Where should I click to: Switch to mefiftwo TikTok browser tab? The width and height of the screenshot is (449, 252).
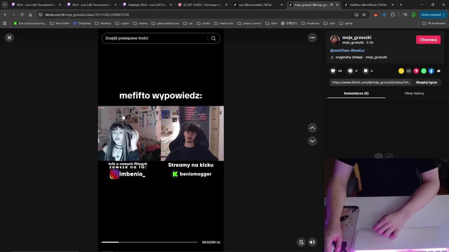click(x=369, y=5)
